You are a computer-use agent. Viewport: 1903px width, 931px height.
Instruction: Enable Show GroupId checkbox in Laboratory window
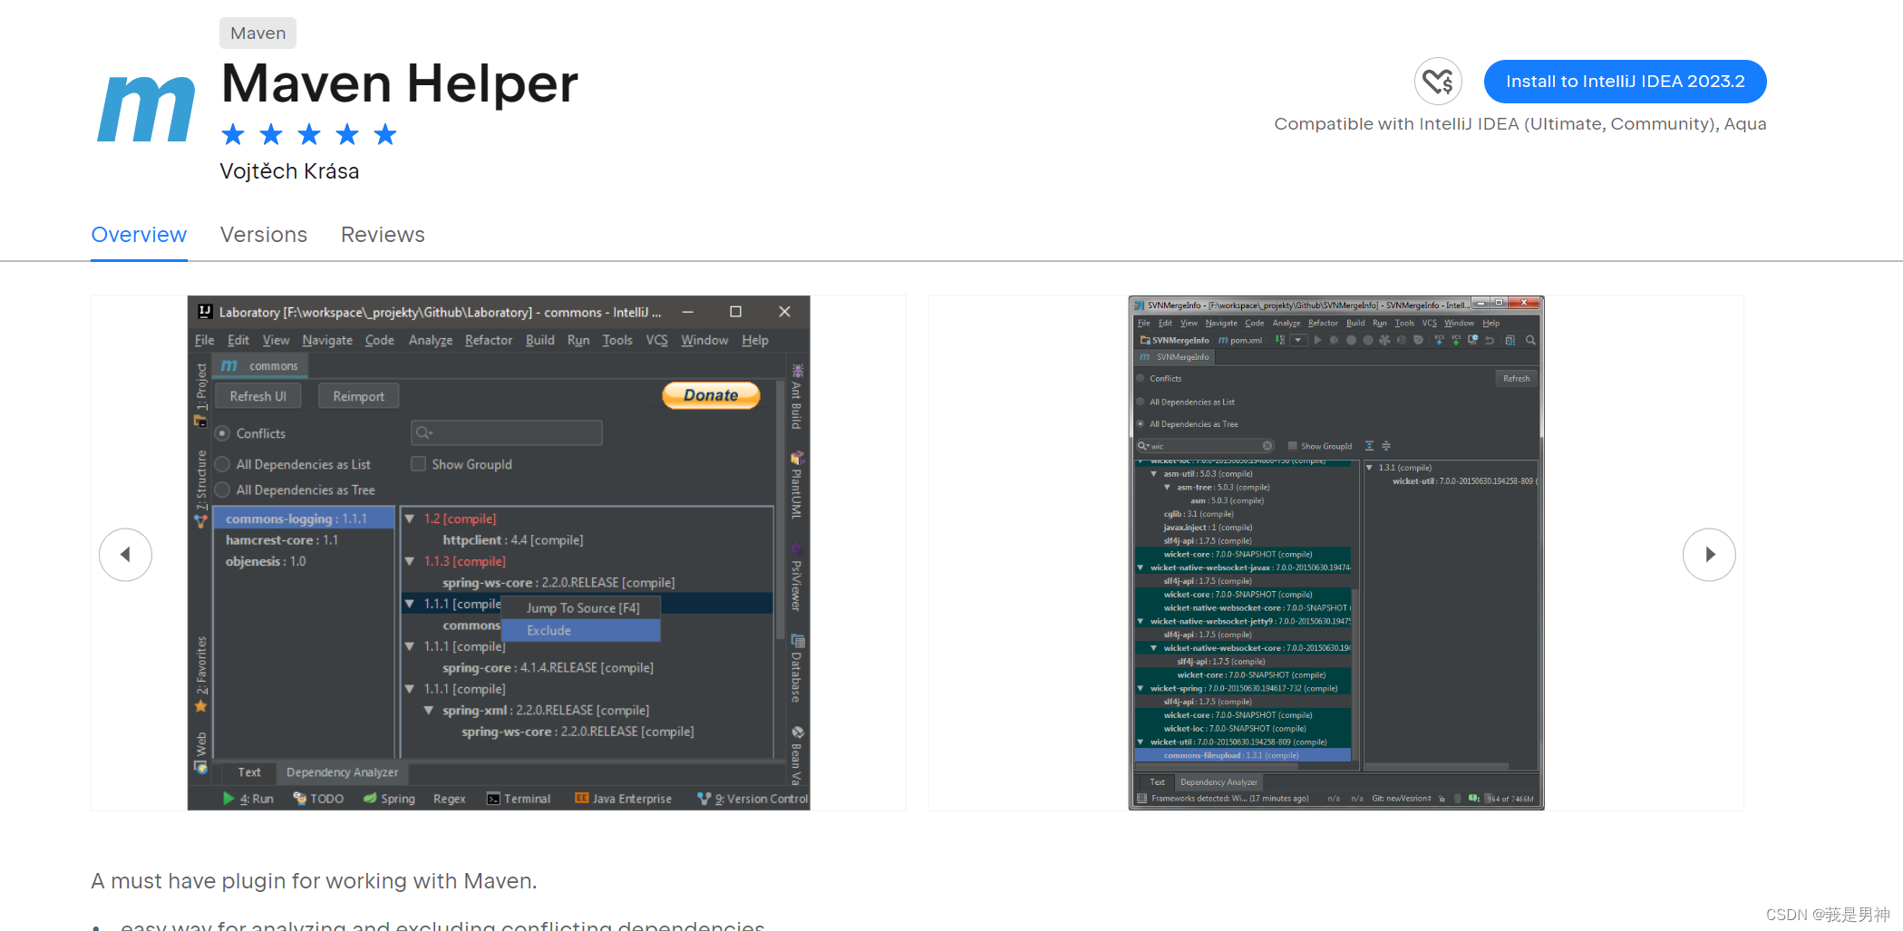click(x=418, y=464)
